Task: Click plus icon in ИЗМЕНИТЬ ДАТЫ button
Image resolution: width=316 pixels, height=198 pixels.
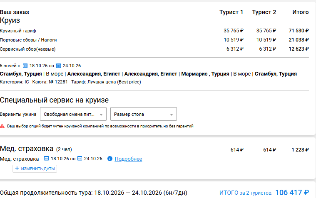Action: (17, 169)
